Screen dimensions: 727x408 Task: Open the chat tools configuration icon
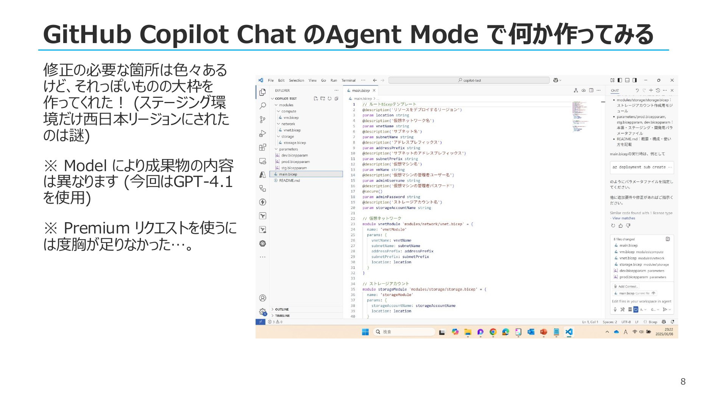[622, 309]
